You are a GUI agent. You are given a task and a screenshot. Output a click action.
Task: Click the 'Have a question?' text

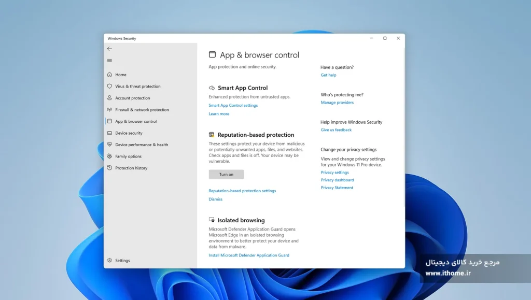337,67
